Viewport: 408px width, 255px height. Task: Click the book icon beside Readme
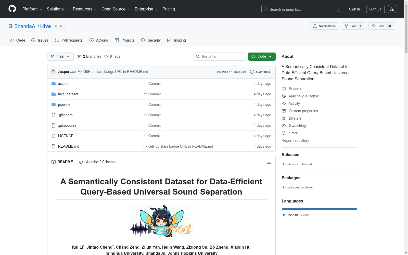(x=284, y=89)
